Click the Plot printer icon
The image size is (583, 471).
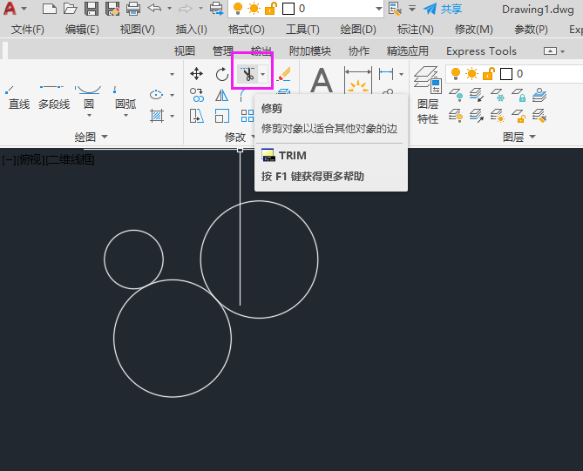(133, 9)
